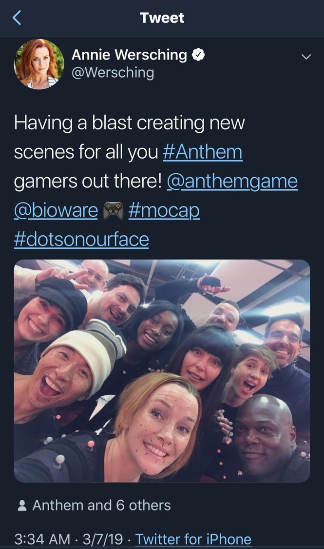Viewport: 324px width, 549px height.
Task: Click the 3:34 AM time of the tweet
Action: 42,539
